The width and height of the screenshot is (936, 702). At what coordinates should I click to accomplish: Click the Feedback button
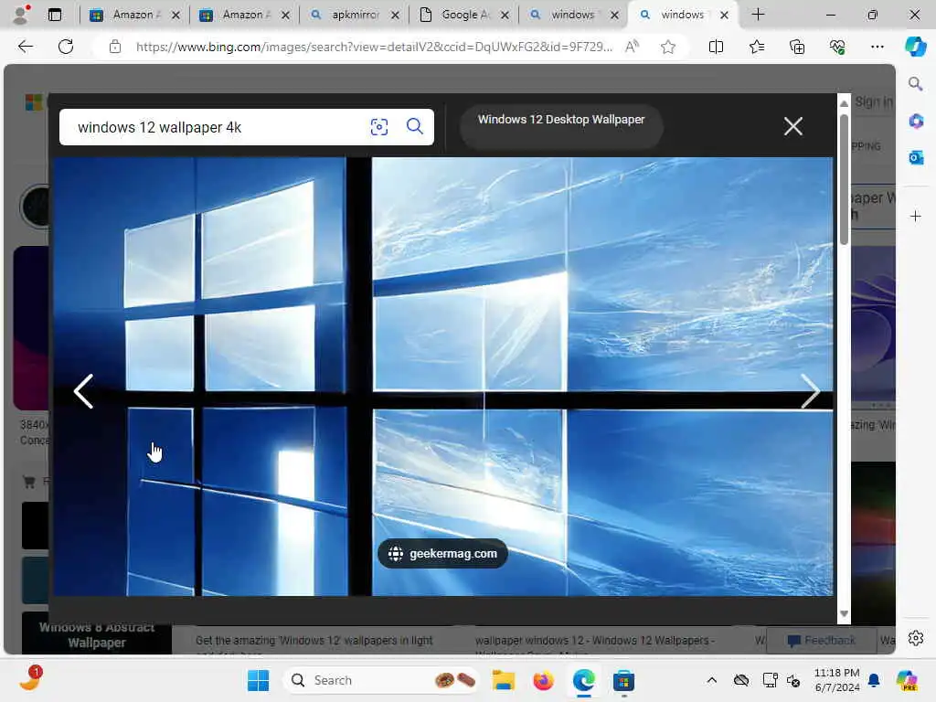821,640
